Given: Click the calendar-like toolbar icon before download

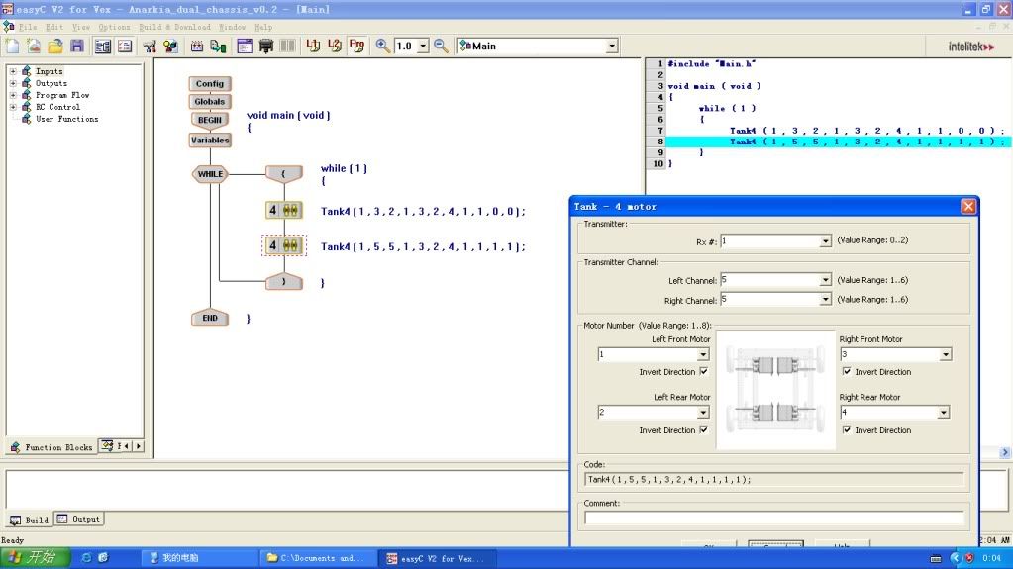Looking at the screenshot, I should pyautogui.click(x=197, y=46).
